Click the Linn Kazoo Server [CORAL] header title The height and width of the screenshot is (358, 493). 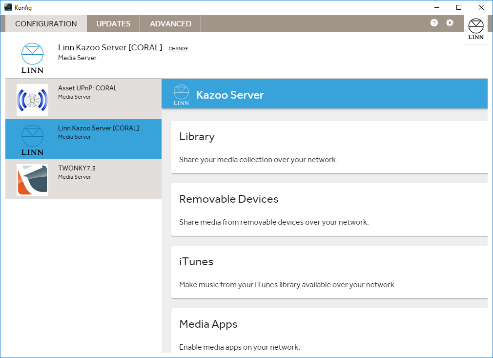(110, 47)
